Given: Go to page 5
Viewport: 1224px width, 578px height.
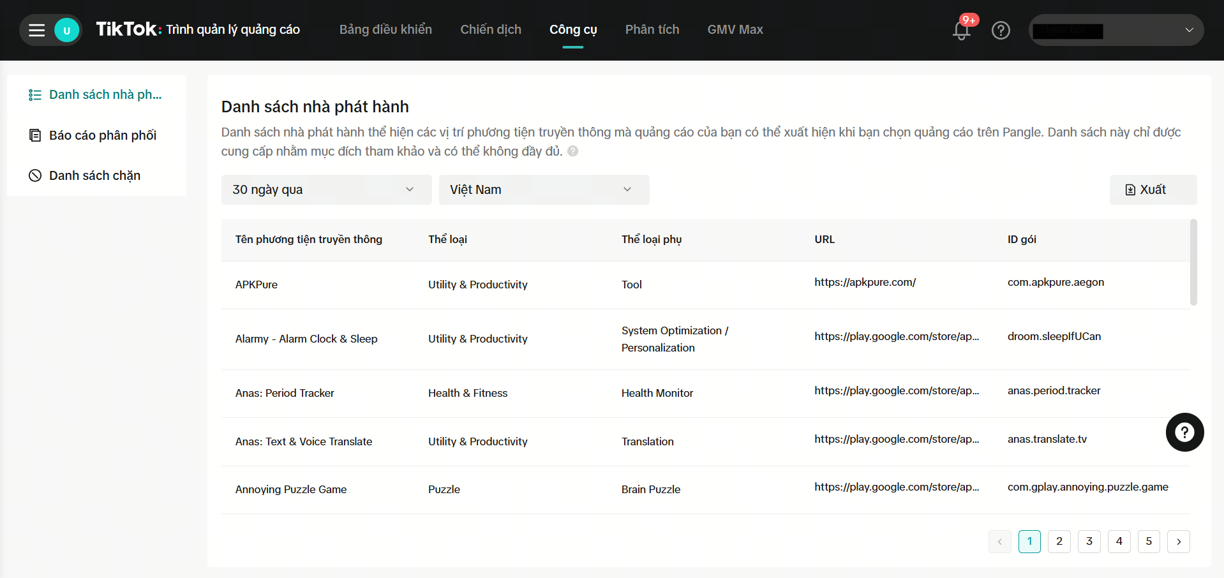Looking at the screenshot, I should coord(1149,542).
